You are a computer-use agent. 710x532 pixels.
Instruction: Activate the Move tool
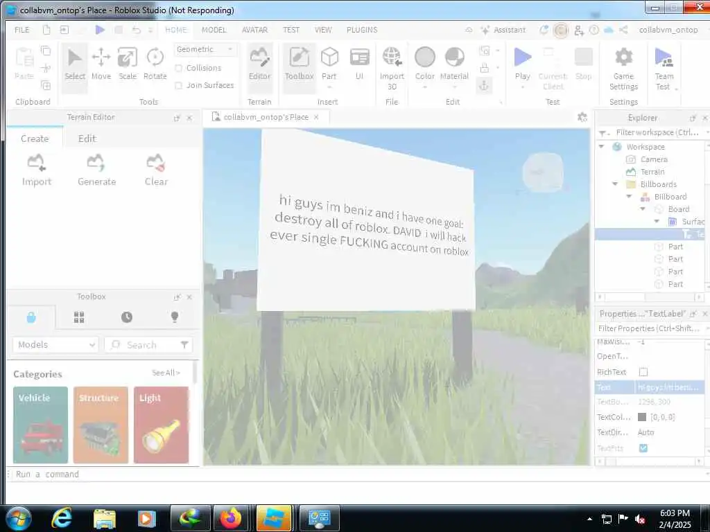tap(101, 64)
